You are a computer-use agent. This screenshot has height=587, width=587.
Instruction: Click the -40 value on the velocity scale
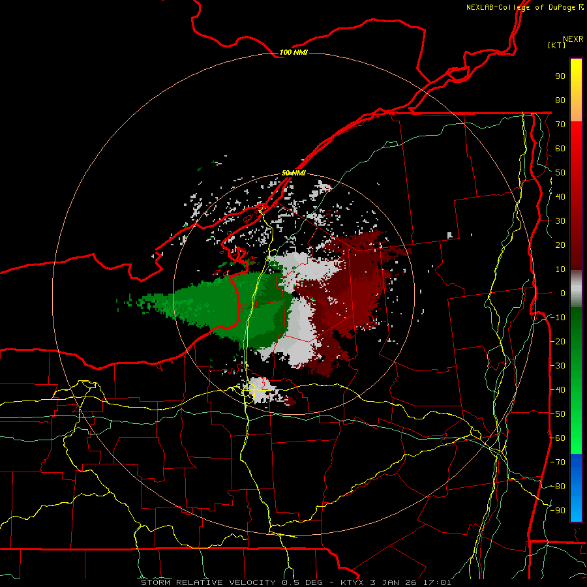click(558, 390)
